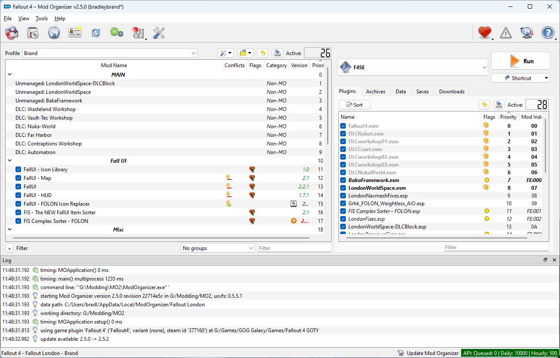The image size is (560, 358).
Task: Disable Grhk_FOLON_Weightless_AIO.esp plugin
Action: click(343, 204)
